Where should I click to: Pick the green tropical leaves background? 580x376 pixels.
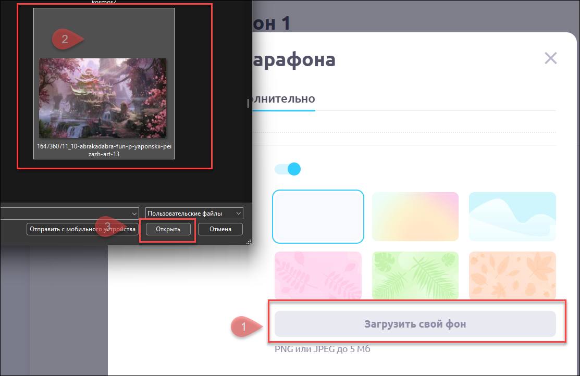click(x=415, y=275)
